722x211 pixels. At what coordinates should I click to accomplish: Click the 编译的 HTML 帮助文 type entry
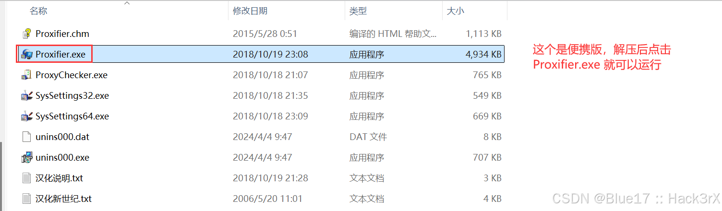[x=393, y=34]
